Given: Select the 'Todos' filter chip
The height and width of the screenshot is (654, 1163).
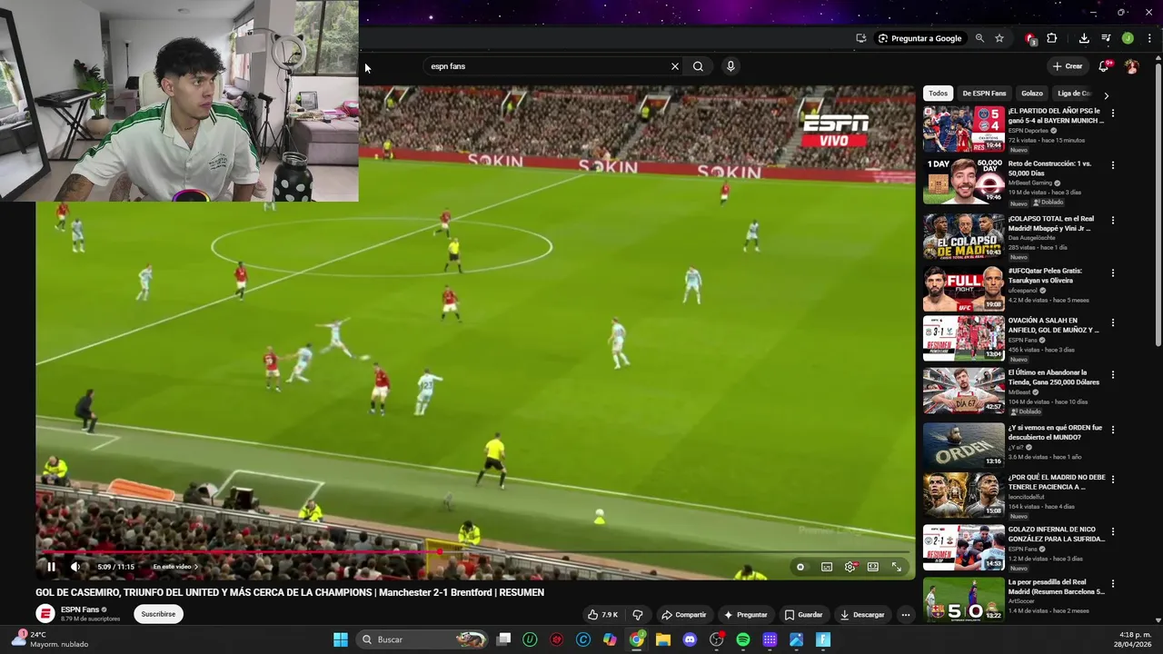Looking at the screenshot, I should click(x=938, y=94).
